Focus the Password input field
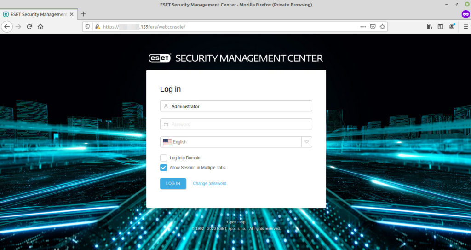This screenshot has height=250, width=471. (x=236, y=124)
